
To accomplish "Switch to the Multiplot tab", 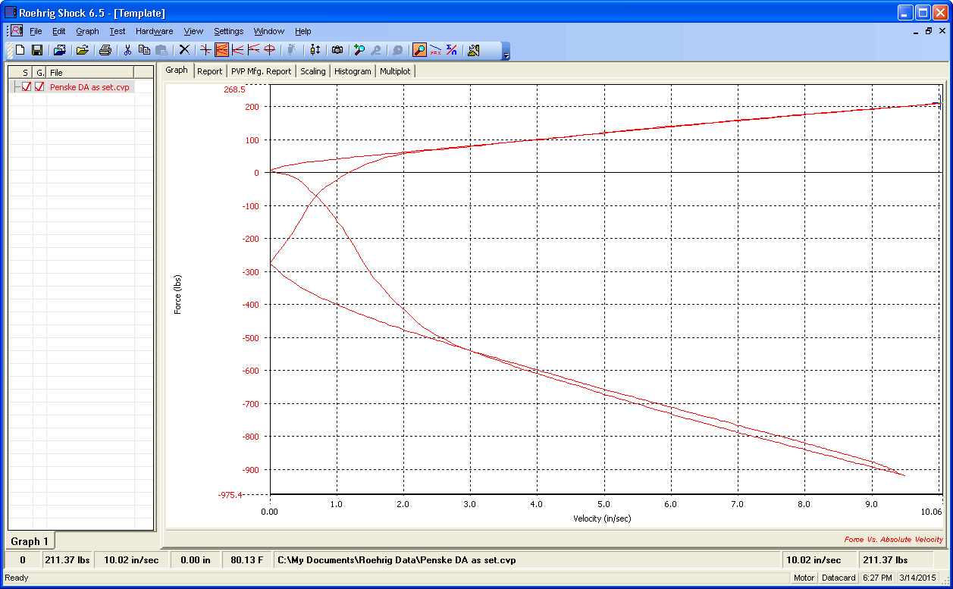I will click(395, 71).
